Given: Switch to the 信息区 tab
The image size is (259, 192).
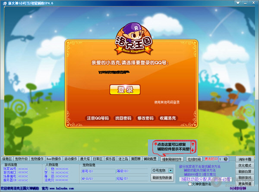Looking at the screenshot, I should 7,159.
